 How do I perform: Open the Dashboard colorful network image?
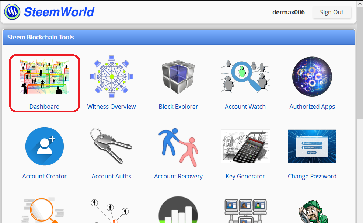(x=45, y=77)
